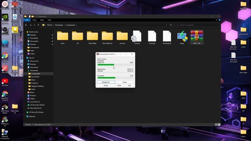The image size is (251, 141).
Task: Open the Google Chrome desktop shortcut
Action: [x=5, y=56]
